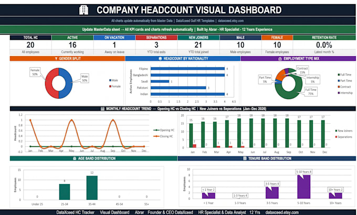This screenshot has height=215, width=357.
Task: Select the Male card value 10
Action: coord(240,45)
